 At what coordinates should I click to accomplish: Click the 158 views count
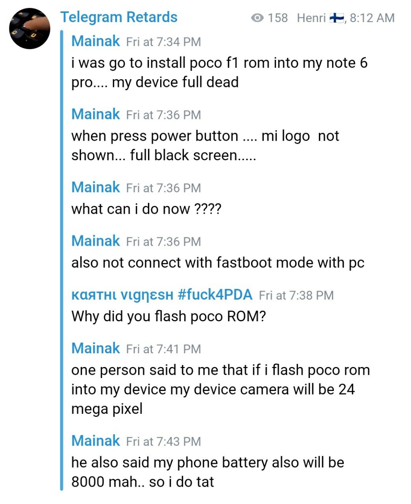coord(278,18)
